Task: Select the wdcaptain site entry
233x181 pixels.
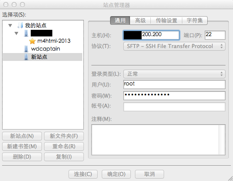Action: [45, 49]
